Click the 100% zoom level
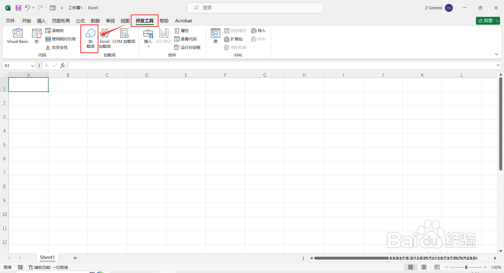This screenshot has height=273, width=504. coord(496,267)
